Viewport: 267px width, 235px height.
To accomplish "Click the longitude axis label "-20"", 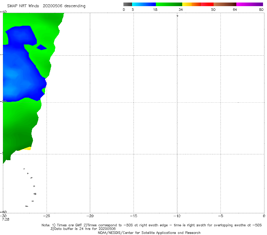I will point(90,216).
